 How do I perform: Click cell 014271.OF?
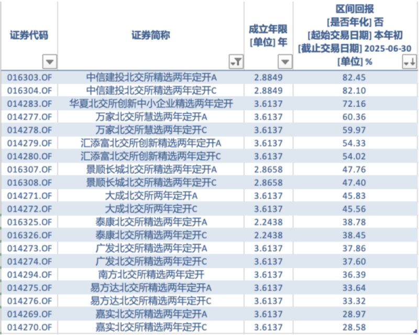point(29,196)
